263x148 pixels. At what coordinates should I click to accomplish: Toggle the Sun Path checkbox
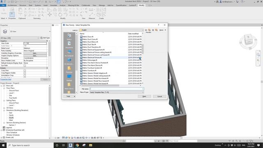[25, 66]
